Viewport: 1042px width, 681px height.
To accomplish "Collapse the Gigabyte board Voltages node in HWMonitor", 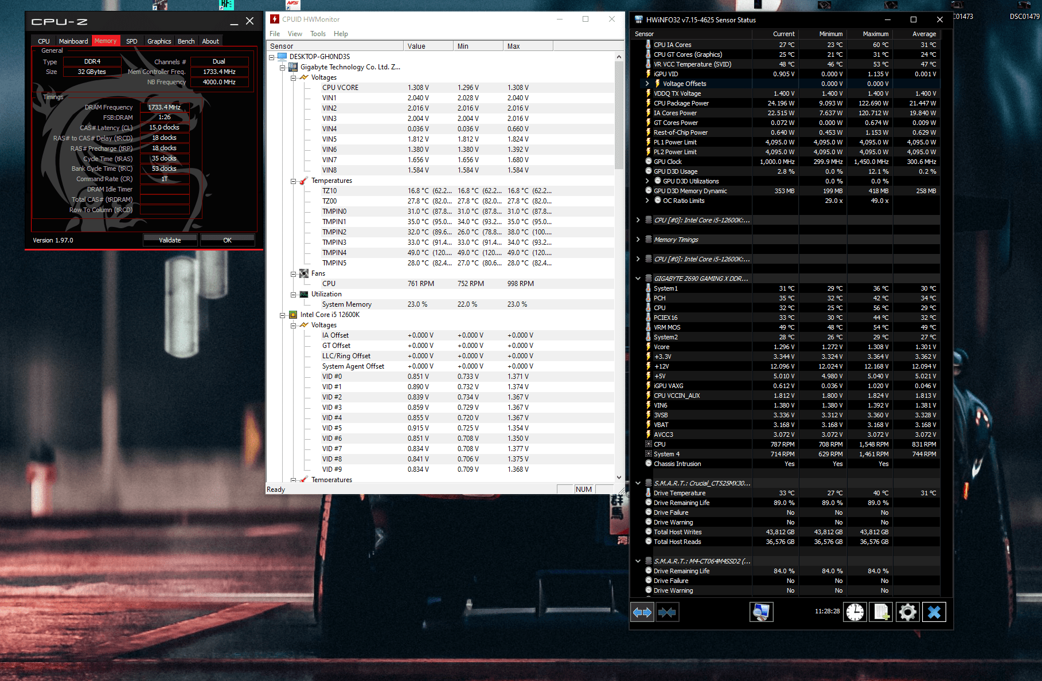I will pyautogui.click(x=294, y=77).
